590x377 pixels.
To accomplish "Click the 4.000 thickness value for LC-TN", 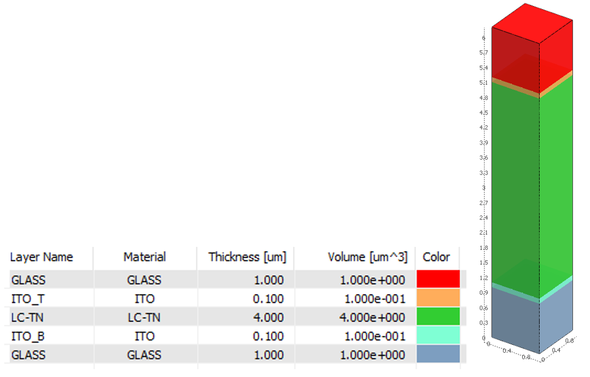I will coord(269,318).
